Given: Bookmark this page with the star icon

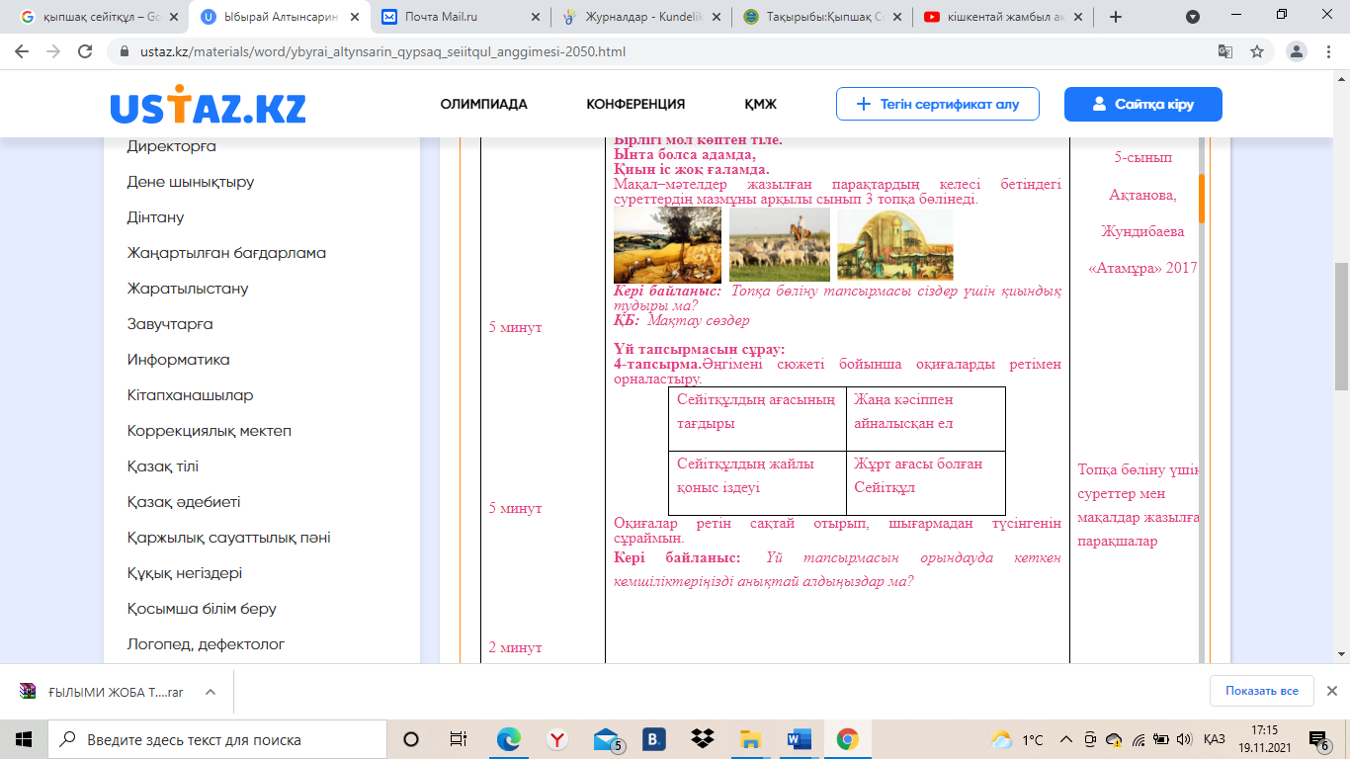Looking at the screenshot, I should pyautogui.click(x=1257, y=51).
